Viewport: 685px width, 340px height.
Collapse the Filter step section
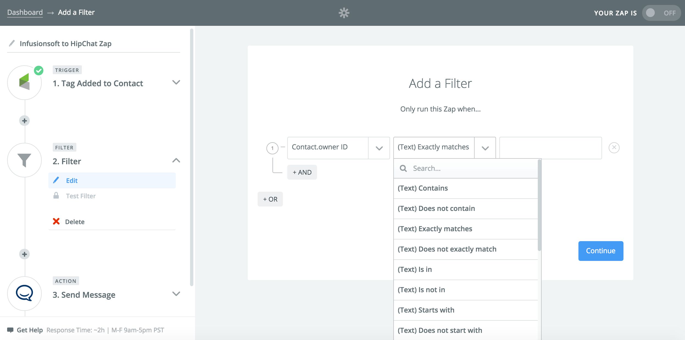coord(176,160)
